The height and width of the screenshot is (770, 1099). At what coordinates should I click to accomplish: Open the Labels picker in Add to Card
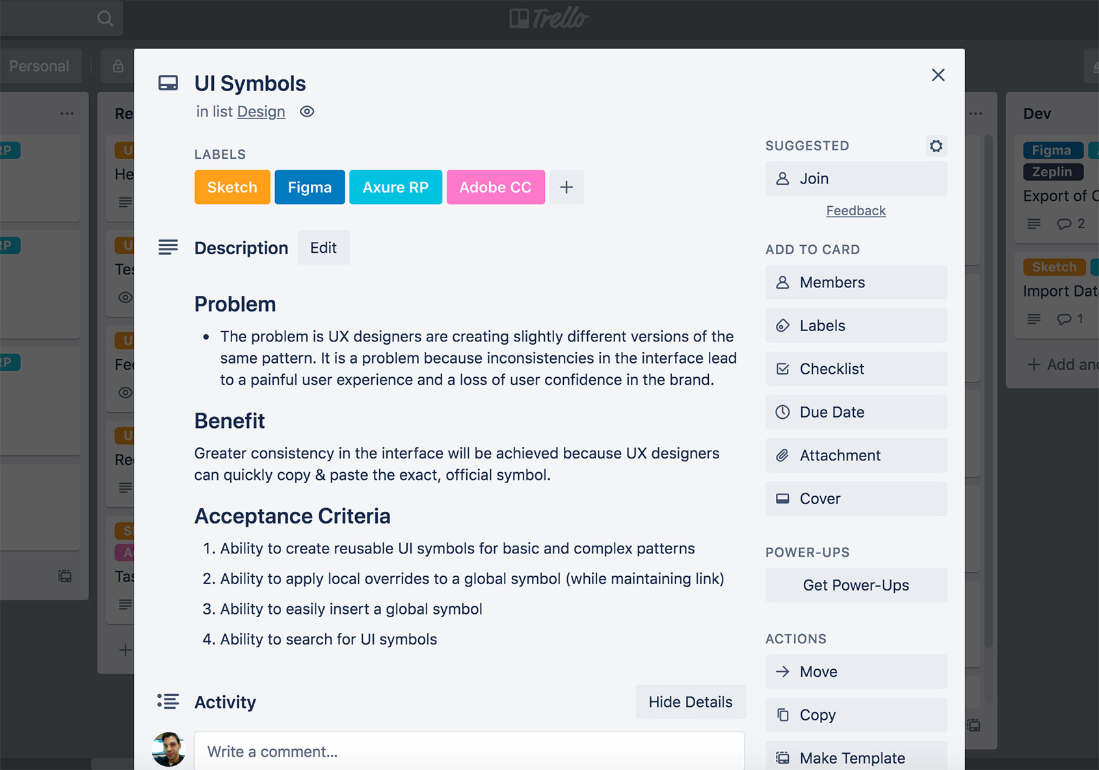(x=856, y=325)
